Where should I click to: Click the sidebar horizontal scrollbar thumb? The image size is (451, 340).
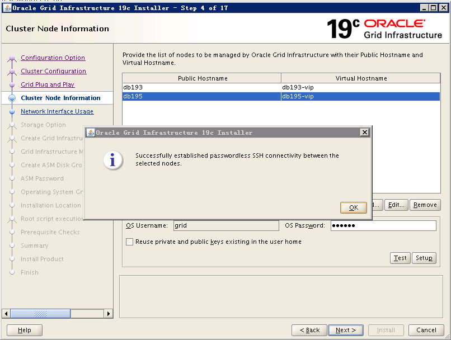(40, 314)
